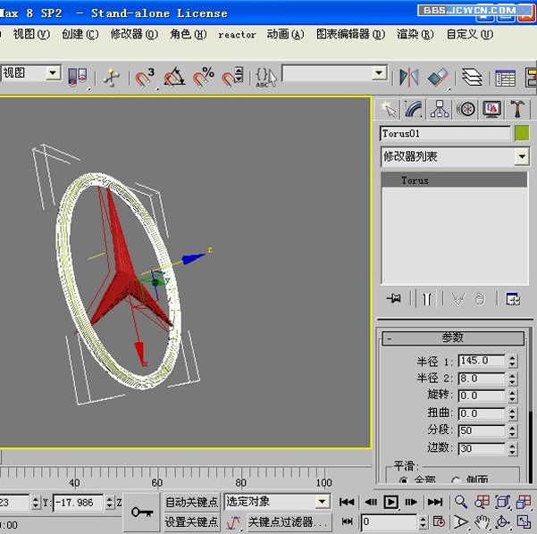Image resolution: width=537 pixels, height=534 pixels.
Task: Click the Make Unique icon
Action: click(x=458, y=299)
